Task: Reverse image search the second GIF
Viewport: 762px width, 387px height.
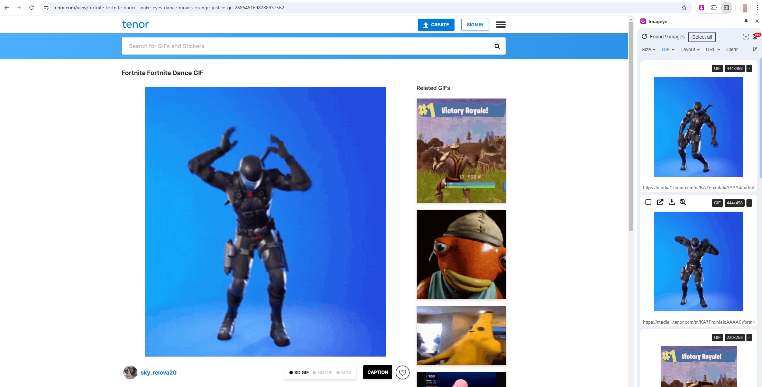Action: pyautogui.click(x=683, y=202)
